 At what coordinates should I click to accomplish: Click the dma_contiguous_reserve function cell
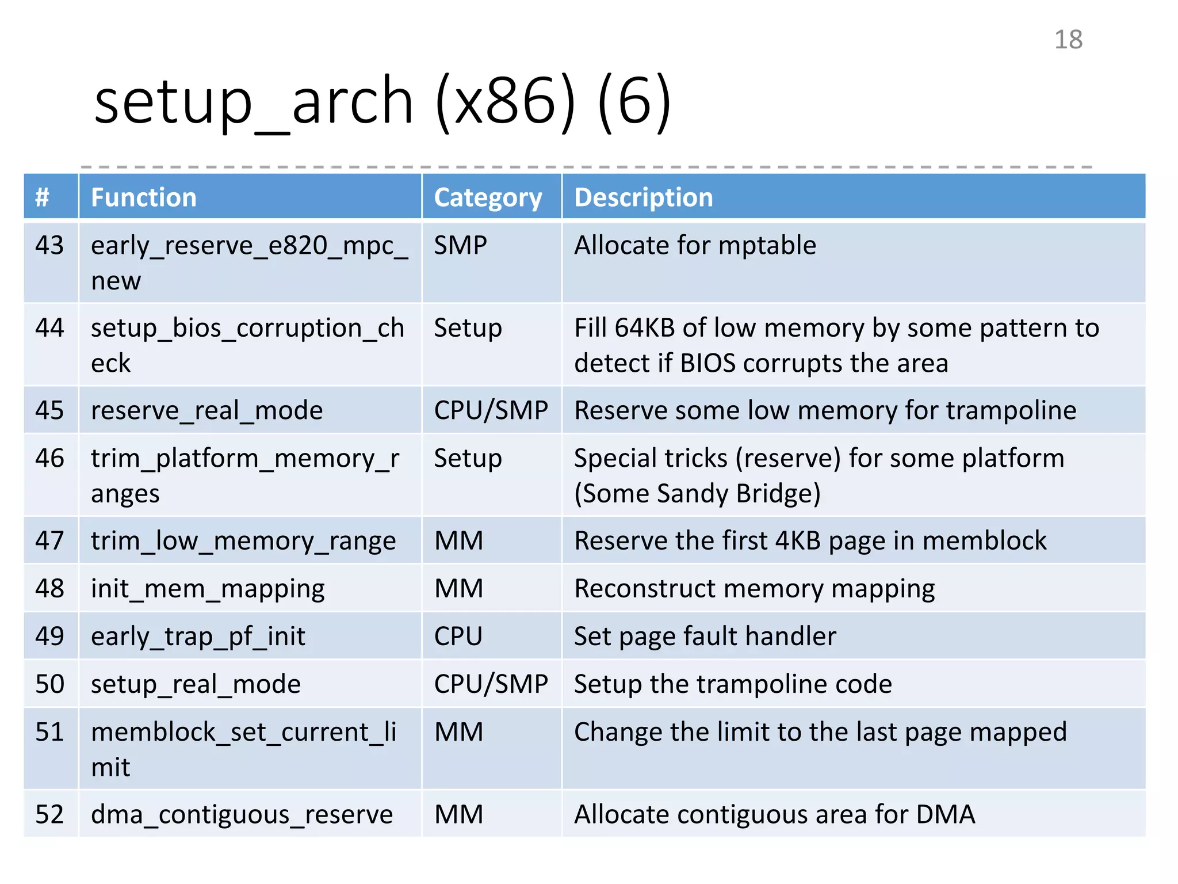(242, 814)
